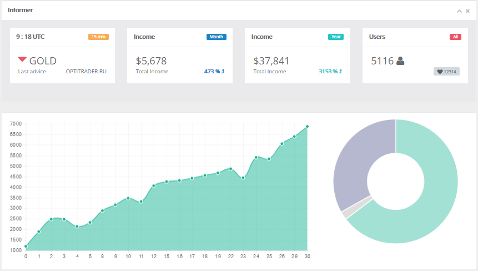Select the orange 15 min badge
Screen dimensions: 478x271
tap(98, 37)
